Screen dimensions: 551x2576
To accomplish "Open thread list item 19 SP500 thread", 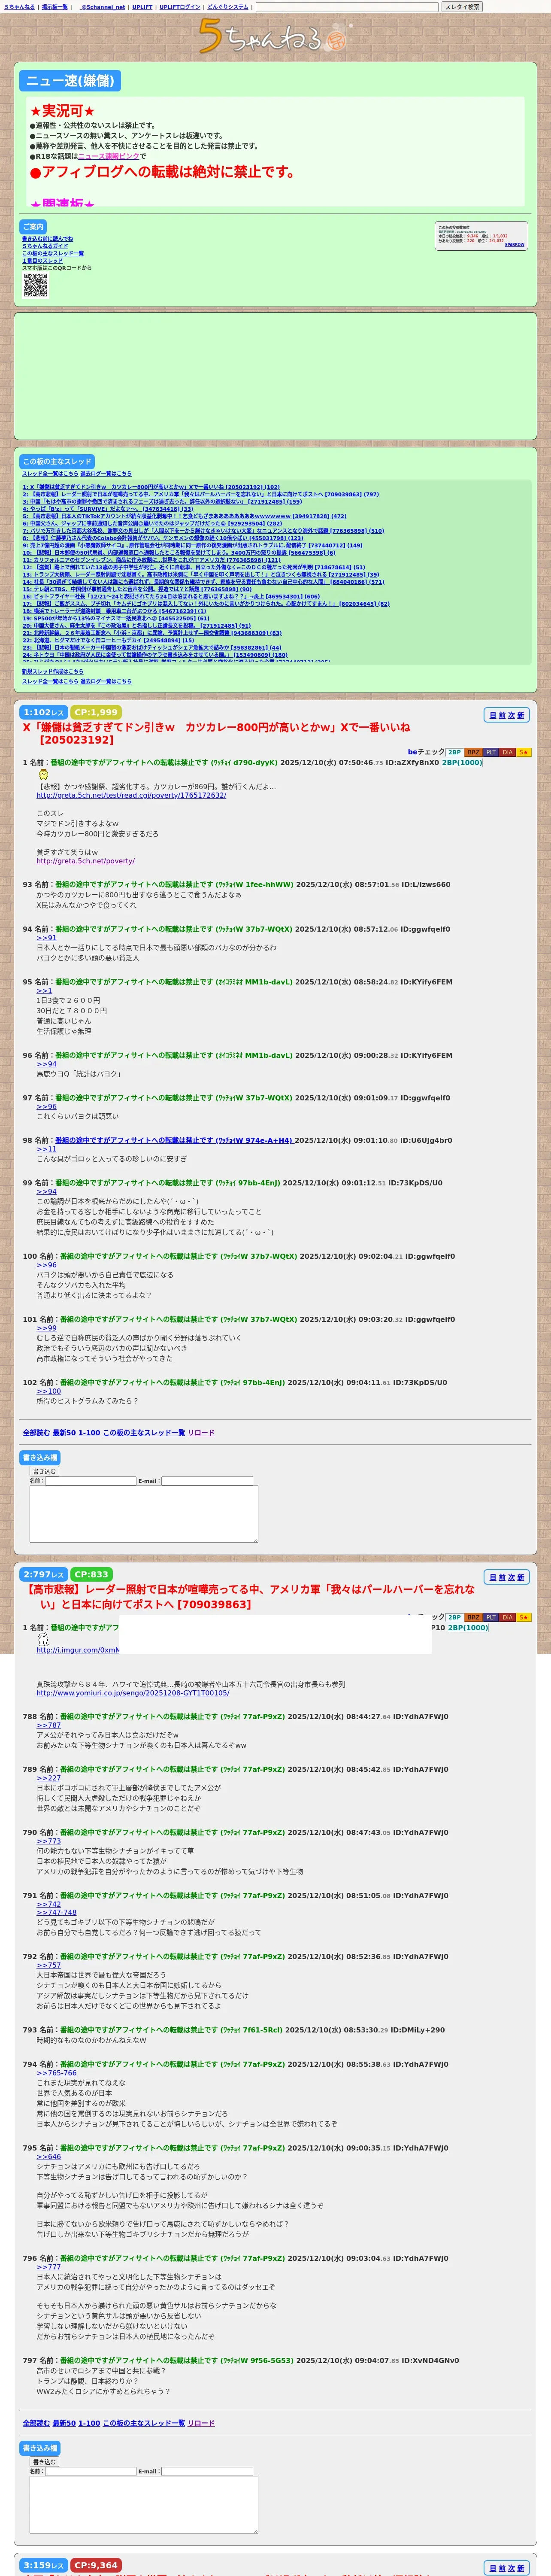I will pyautogui.click(x=115, y=618).
